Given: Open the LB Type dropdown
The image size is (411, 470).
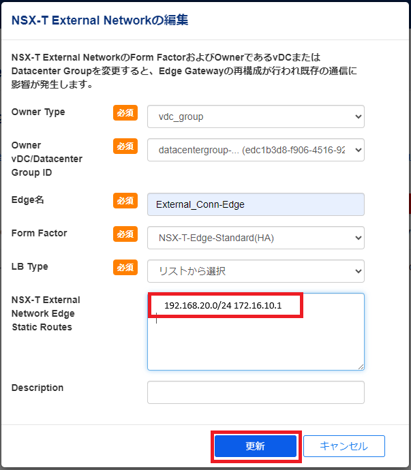Looking at the screenshot, I should 256,271.
